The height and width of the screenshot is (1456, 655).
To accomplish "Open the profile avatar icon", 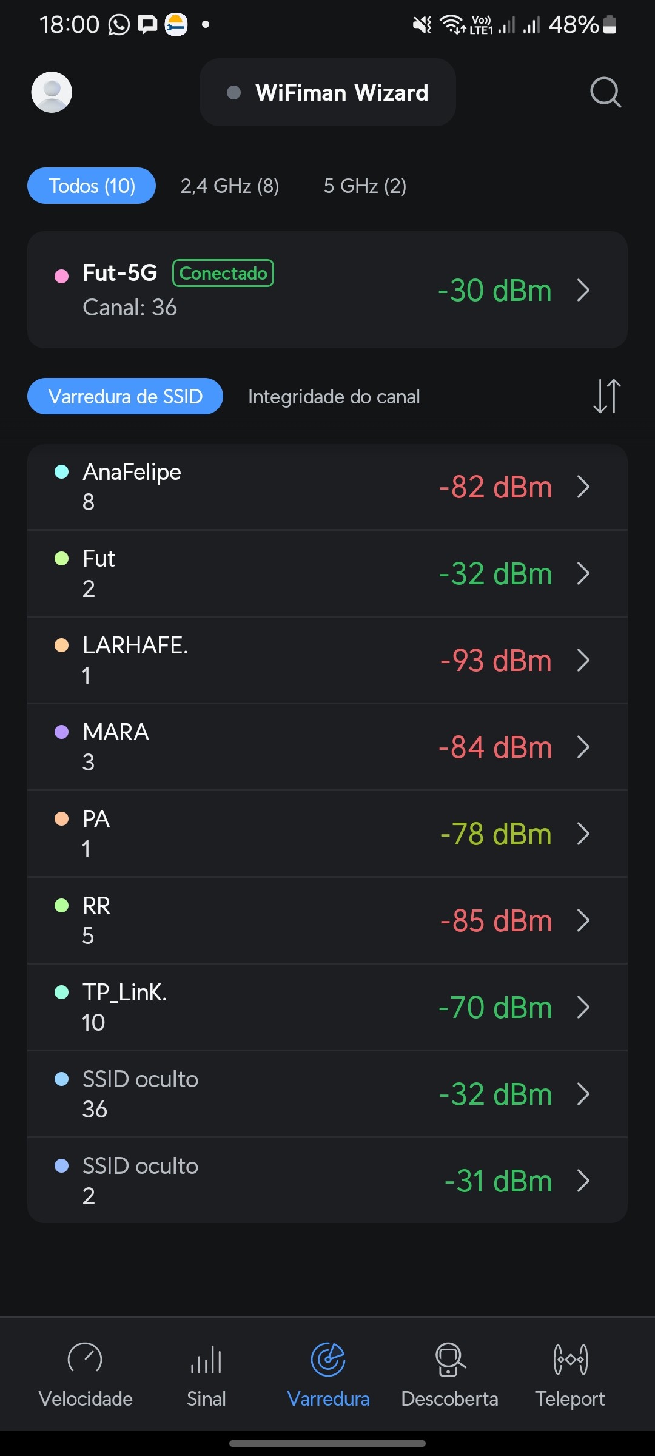I will [x=52, y=92].
